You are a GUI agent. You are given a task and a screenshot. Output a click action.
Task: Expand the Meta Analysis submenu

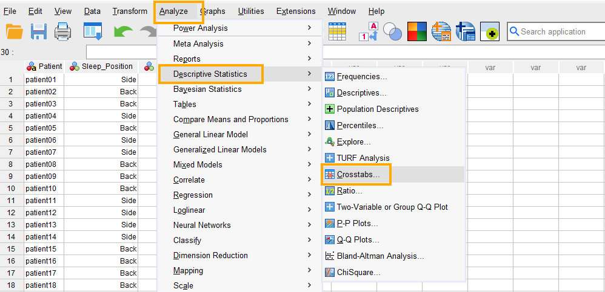pos(239,44)
